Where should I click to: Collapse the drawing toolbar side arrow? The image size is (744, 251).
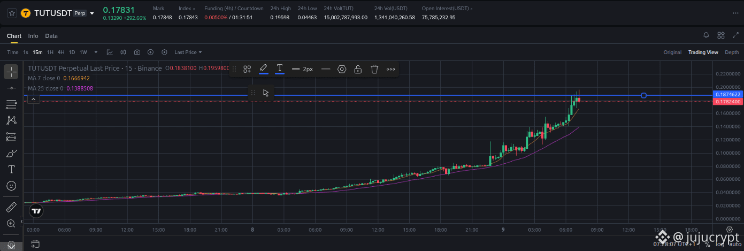pos(21,221)
